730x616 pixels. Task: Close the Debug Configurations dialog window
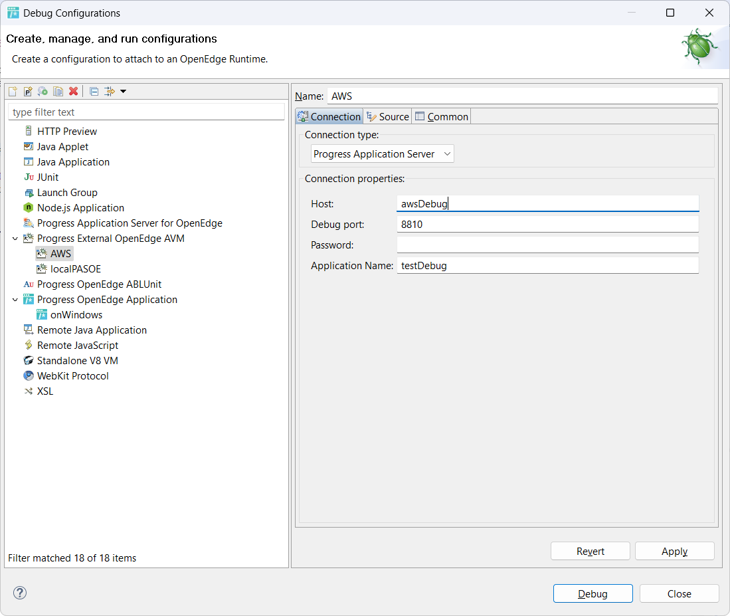click(709, 13)
